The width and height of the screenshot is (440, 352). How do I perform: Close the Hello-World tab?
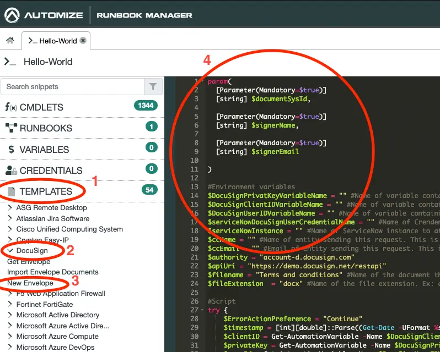[83, 41]
